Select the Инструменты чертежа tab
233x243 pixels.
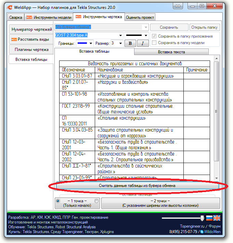[x=99, y=17]
